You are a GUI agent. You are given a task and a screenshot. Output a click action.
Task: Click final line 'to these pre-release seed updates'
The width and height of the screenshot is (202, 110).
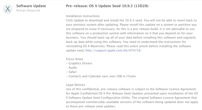tap(91, 106)
